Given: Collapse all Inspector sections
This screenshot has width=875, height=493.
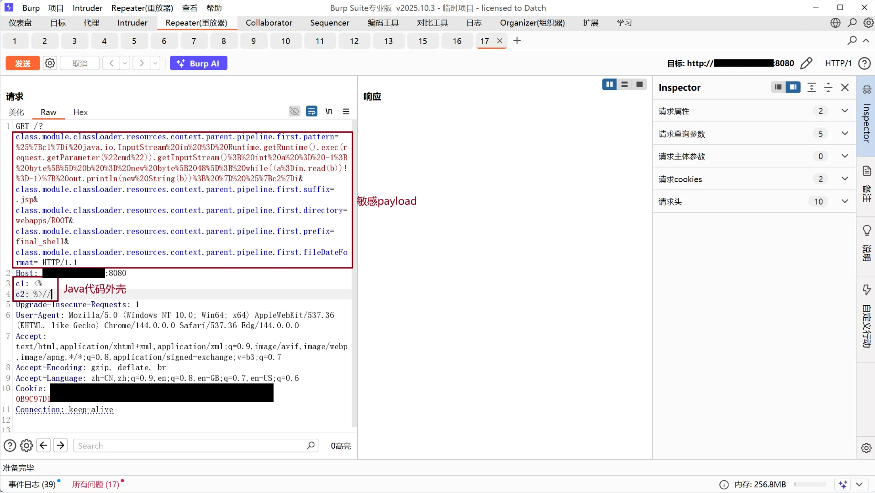Looking at the screenshot, I should [828, 87].
